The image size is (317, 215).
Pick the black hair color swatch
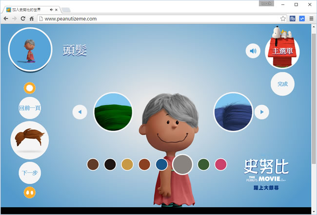coord(110,164)
